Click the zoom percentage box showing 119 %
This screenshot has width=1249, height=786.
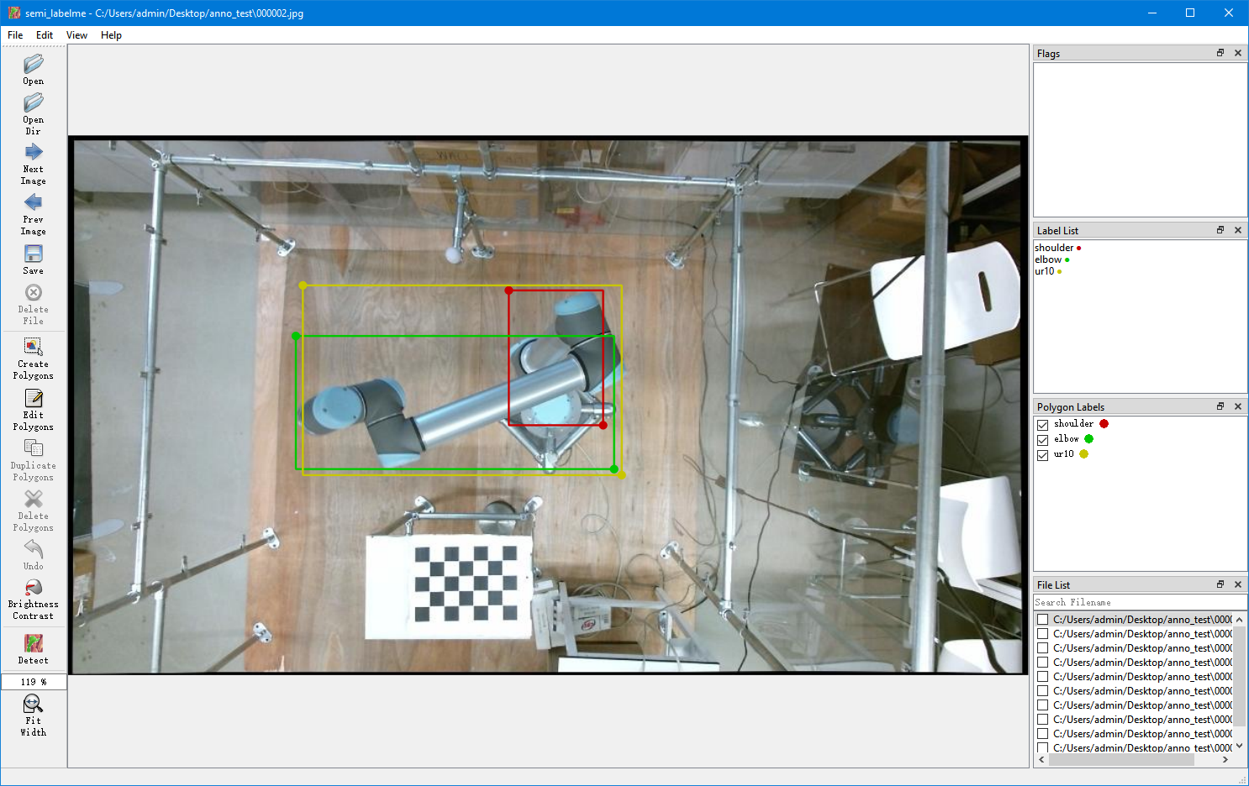[x=34, y=682]
